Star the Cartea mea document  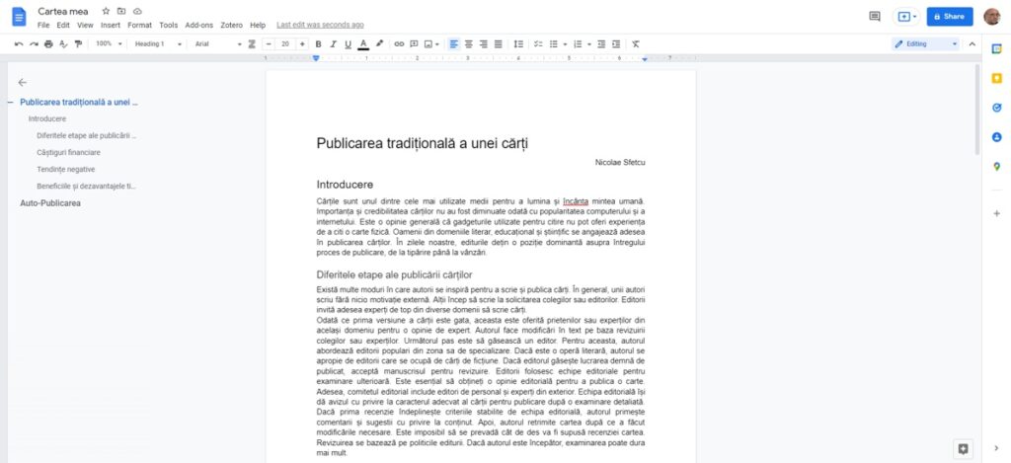pos(106,11)
